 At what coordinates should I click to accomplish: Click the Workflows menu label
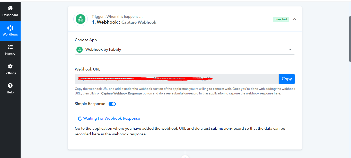point(10,34)
